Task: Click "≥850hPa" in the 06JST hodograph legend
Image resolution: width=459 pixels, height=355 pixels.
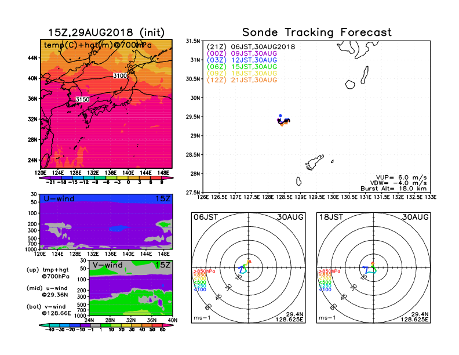Action: (x=205, y=271)
